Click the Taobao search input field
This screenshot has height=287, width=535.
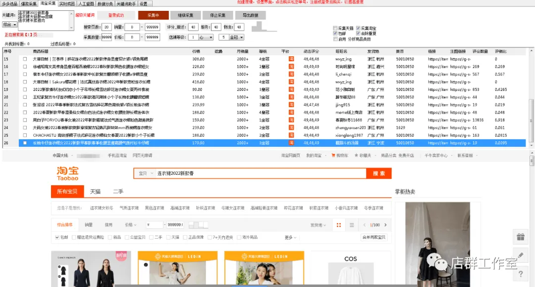[258, 173]
